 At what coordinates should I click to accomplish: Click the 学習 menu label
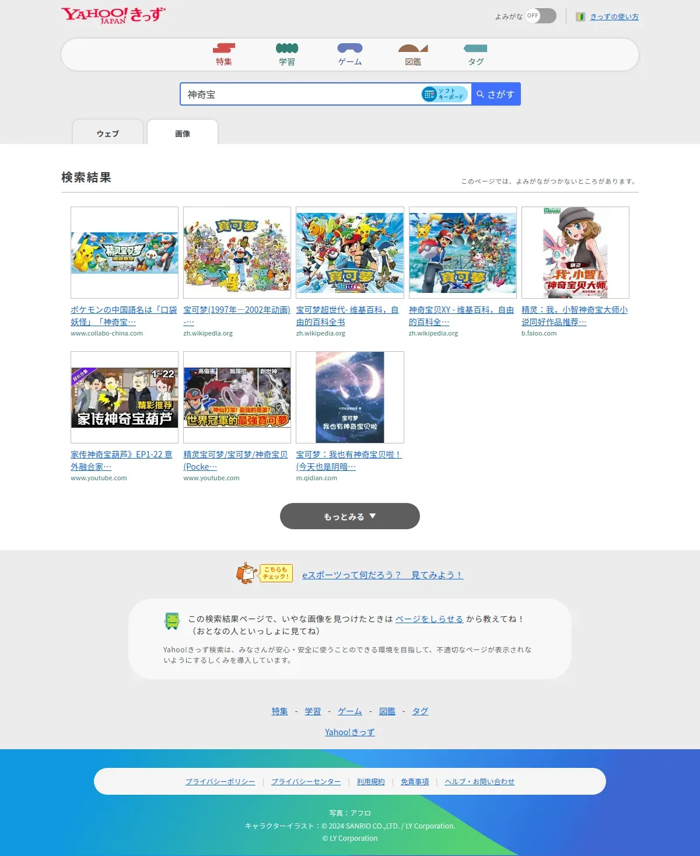287,62
